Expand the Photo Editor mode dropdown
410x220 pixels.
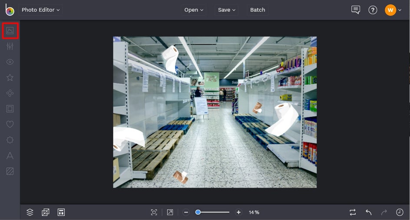point(40,10)
